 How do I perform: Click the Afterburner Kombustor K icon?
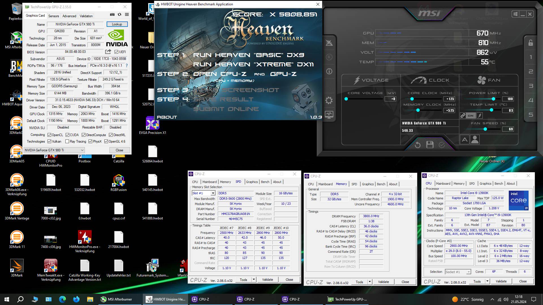(329, 57)
